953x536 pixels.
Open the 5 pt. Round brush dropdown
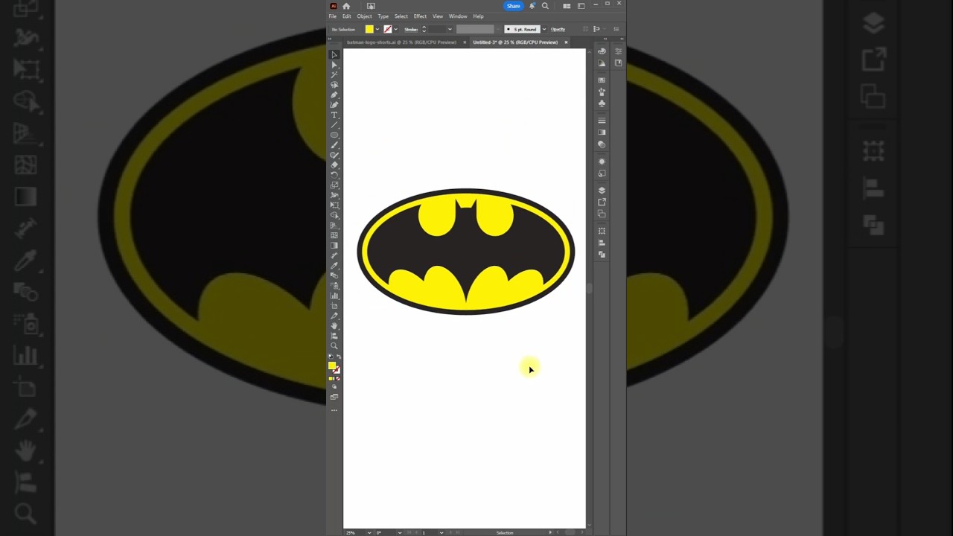pos(544,29)
